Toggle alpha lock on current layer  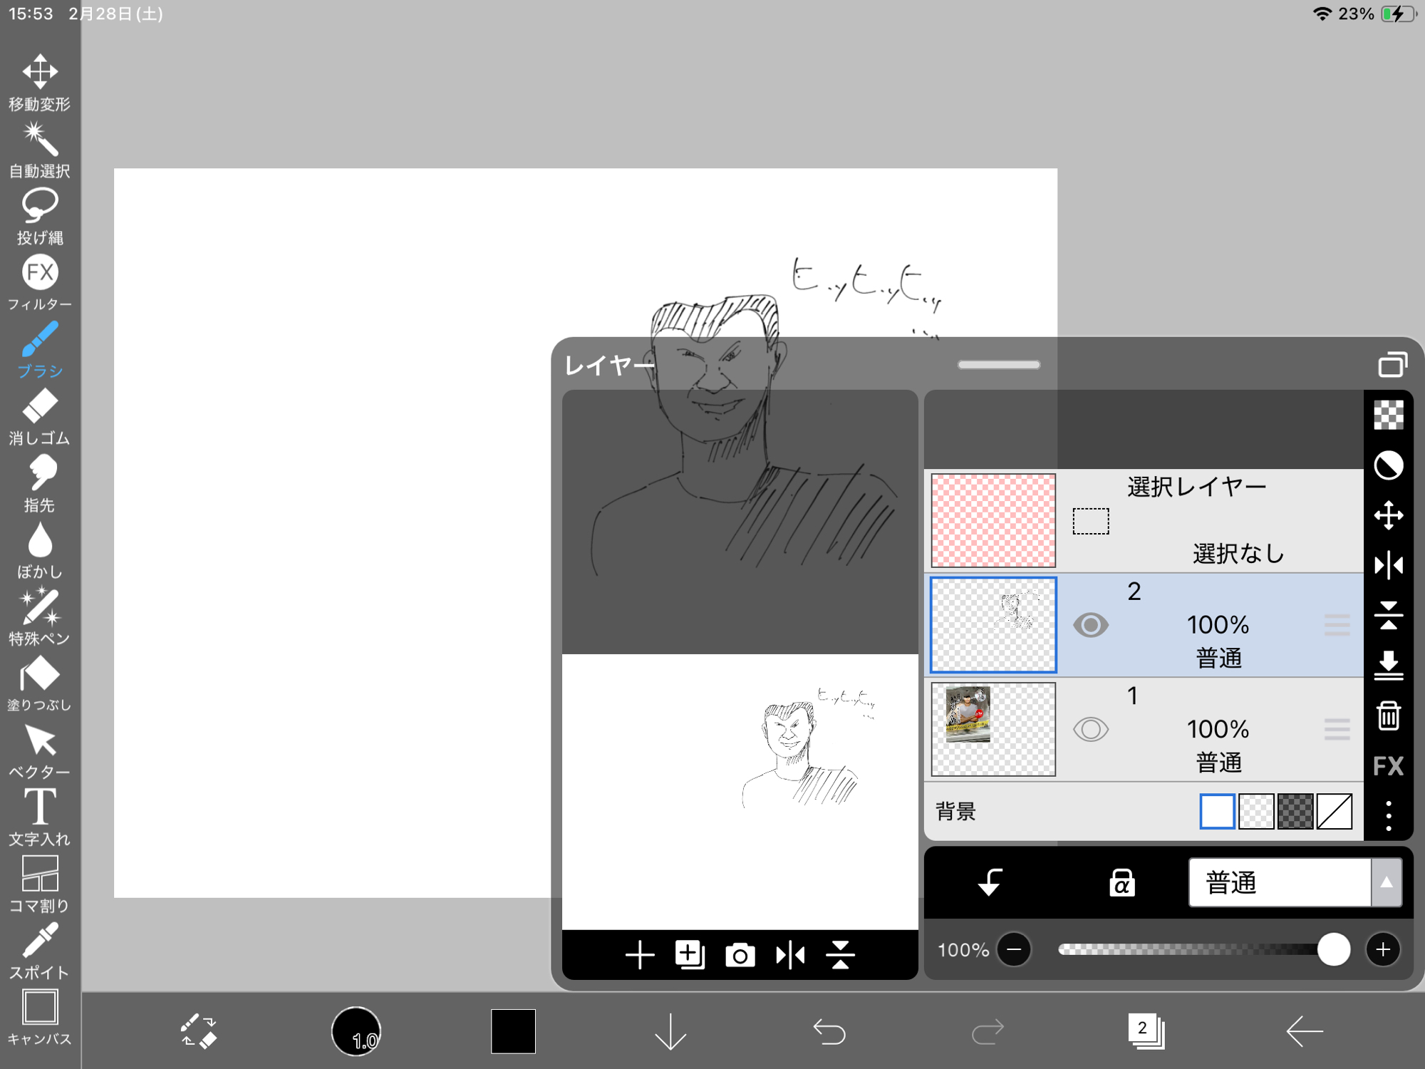click(1121, 883)
